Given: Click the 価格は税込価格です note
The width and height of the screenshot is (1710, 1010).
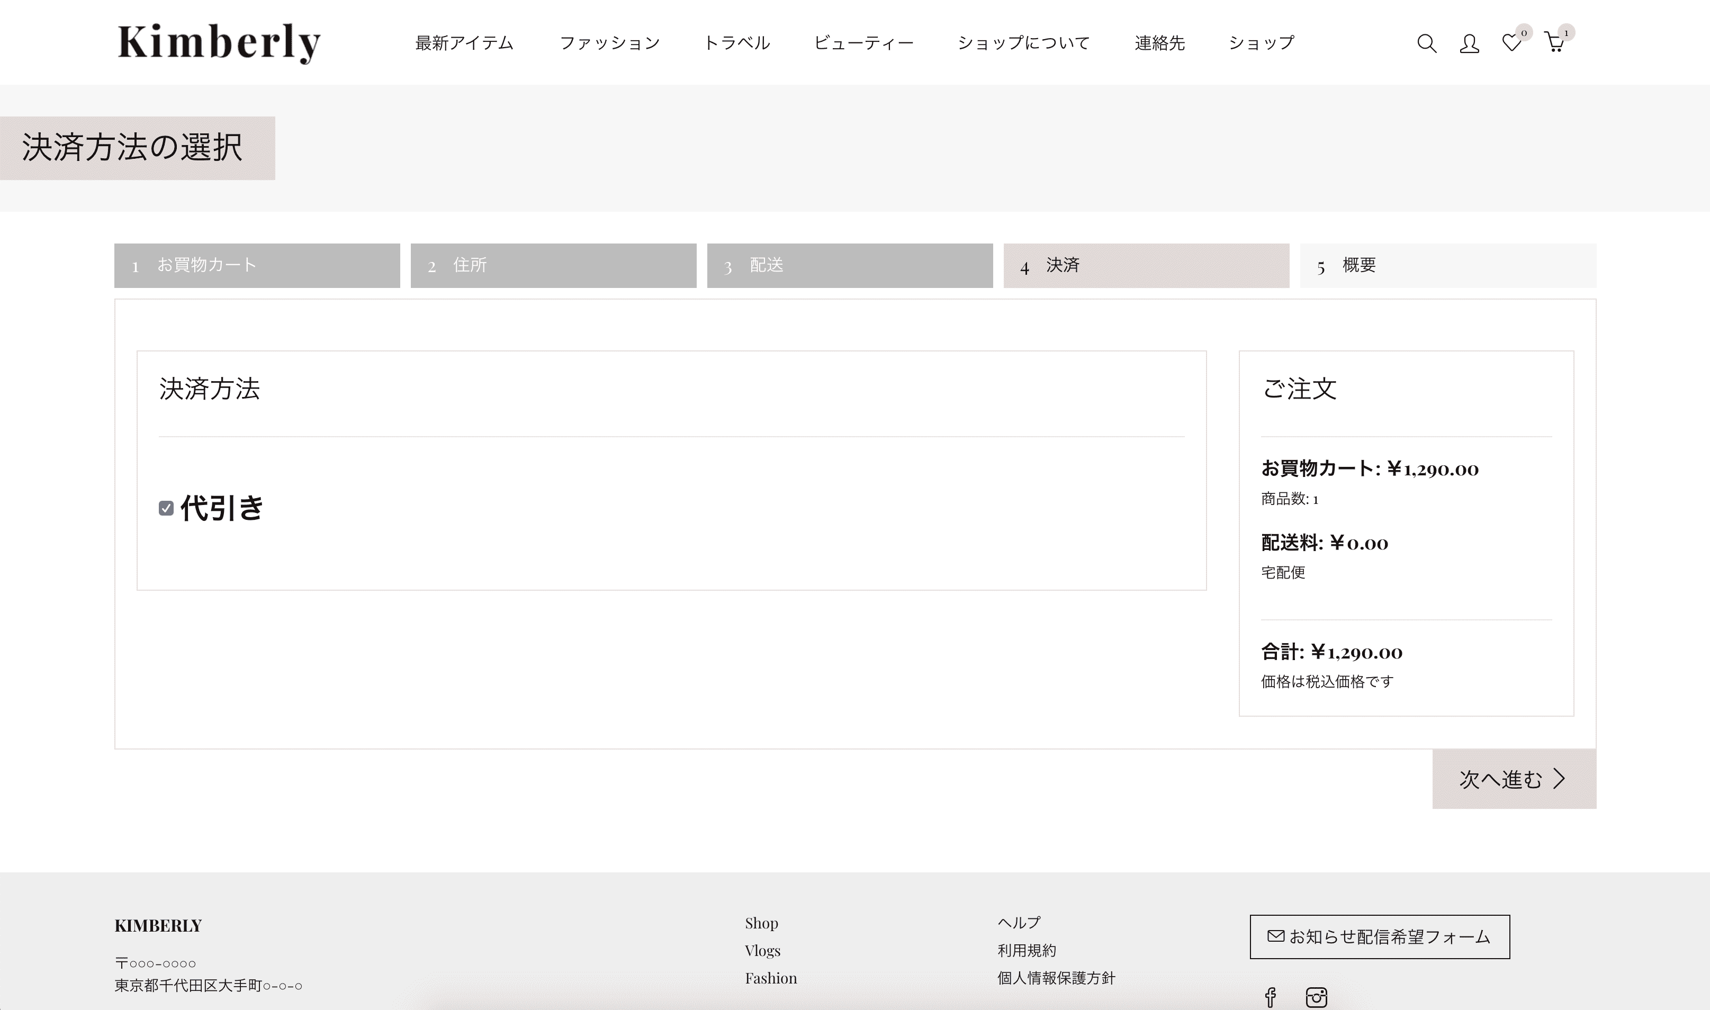Looking at the screenshot, I should [1327, 681].
